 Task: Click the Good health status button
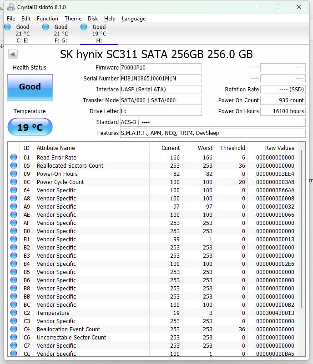(x=30, y=87)
